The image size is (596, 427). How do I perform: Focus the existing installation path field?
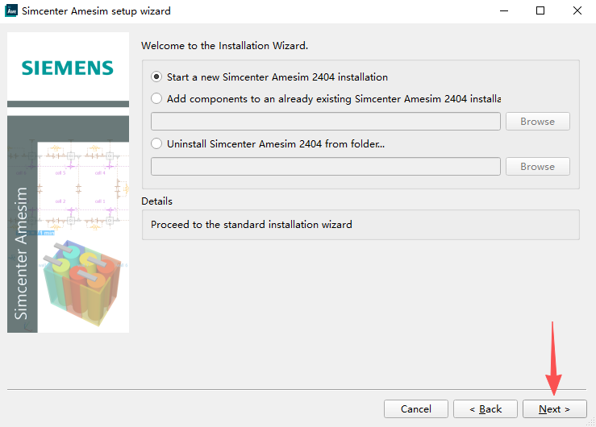(325, 122)
